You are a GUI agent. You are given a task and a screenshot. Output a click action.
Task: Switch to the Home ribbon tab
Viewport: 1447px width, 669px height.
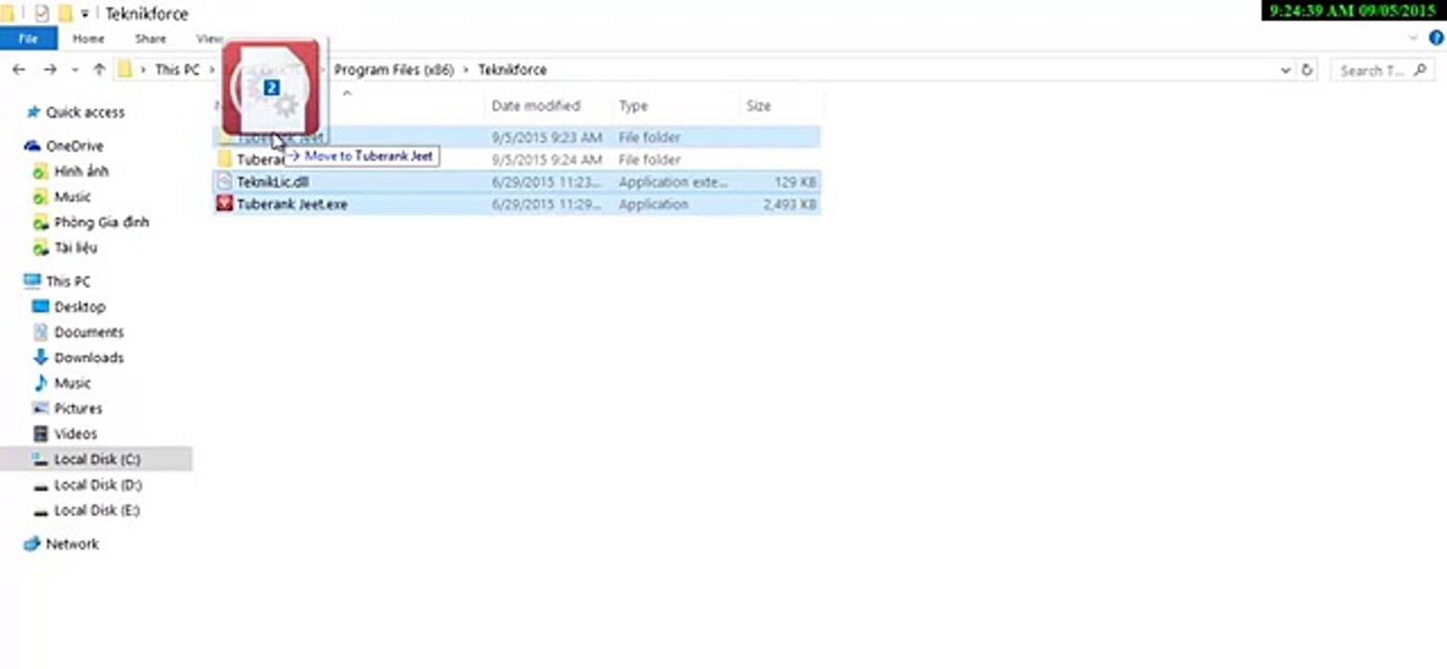88,39
